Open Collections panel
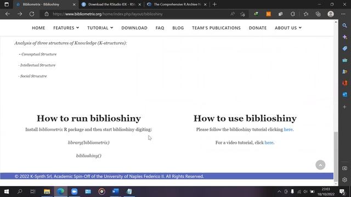 318,14
